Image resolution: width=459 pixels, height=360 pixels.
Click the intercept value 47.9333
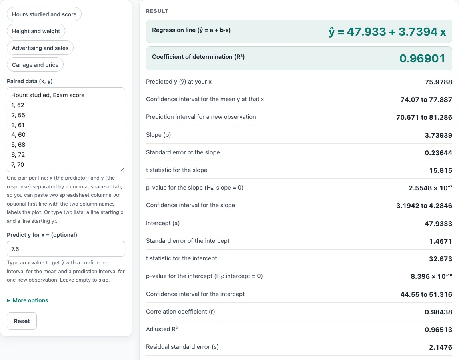pos(439,224)
